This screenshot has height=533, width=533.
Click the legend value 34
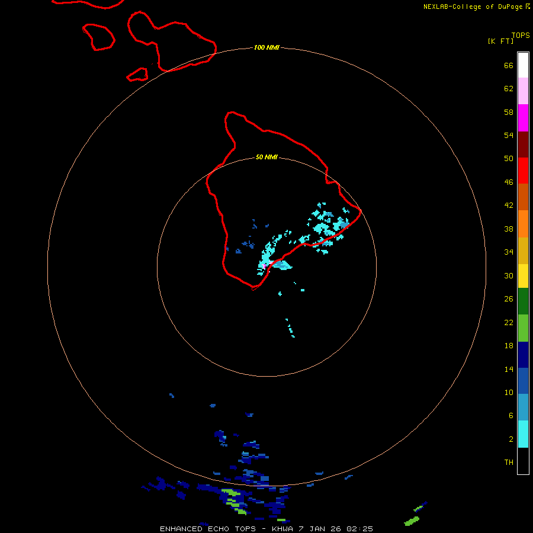[509, 252]
